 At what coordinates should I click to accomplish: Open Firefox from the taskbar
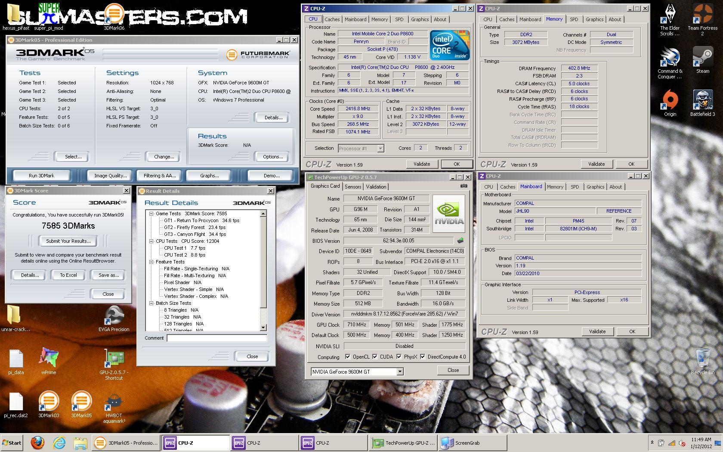coord(37,443)
